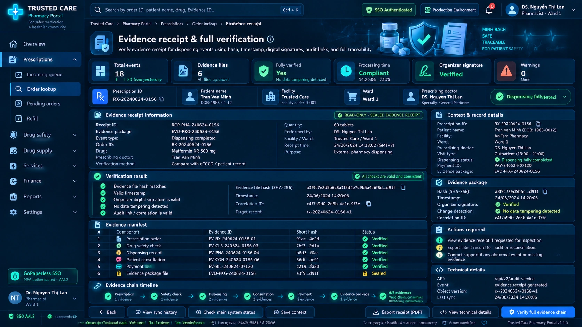Copy Prescription ID in Context & record details

[538, 124]
